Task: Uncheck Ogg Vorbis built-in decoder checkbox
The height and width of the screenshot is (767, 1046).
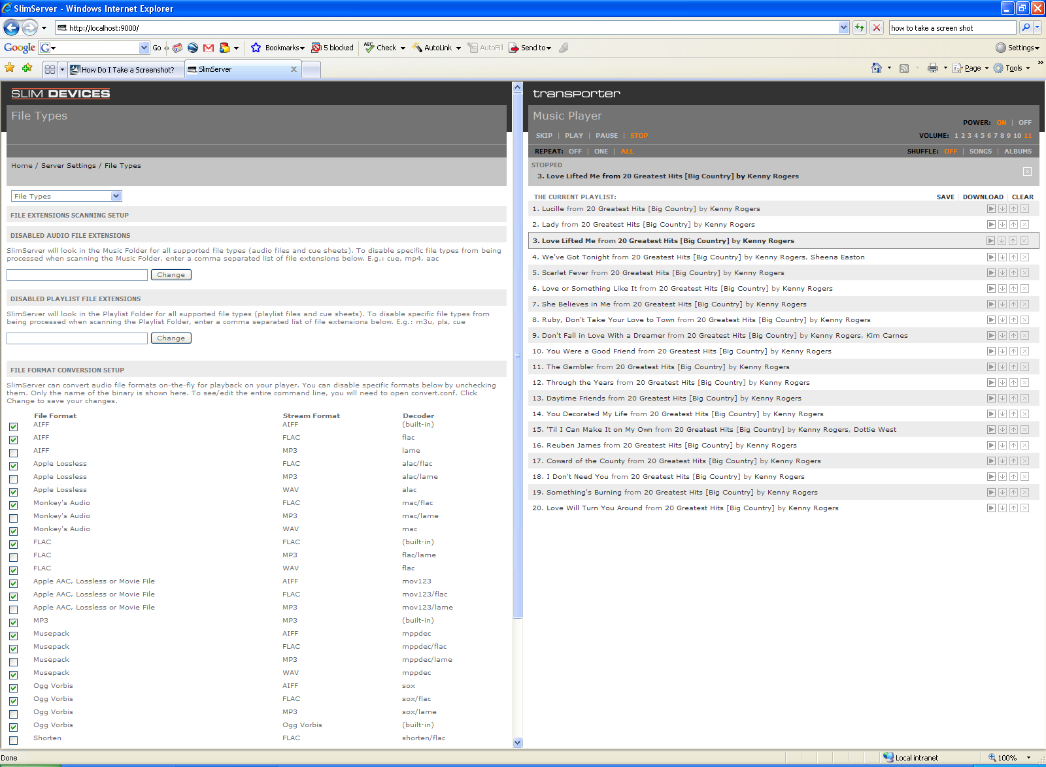Action: click(13, 727)
